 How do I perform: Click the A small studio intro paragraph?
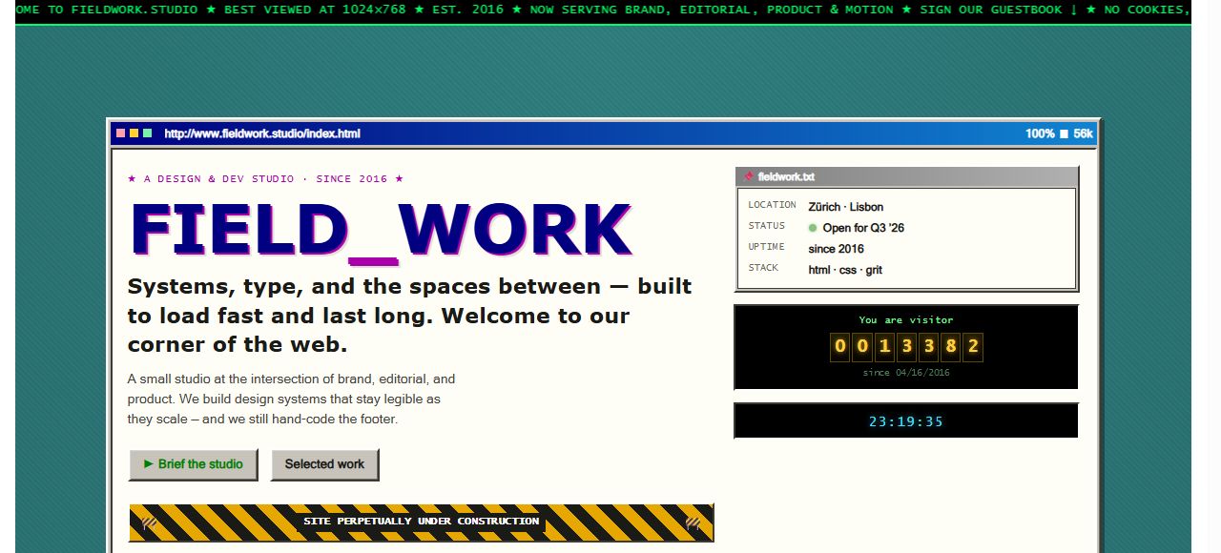pyautogui.click(x=292, y=399)
